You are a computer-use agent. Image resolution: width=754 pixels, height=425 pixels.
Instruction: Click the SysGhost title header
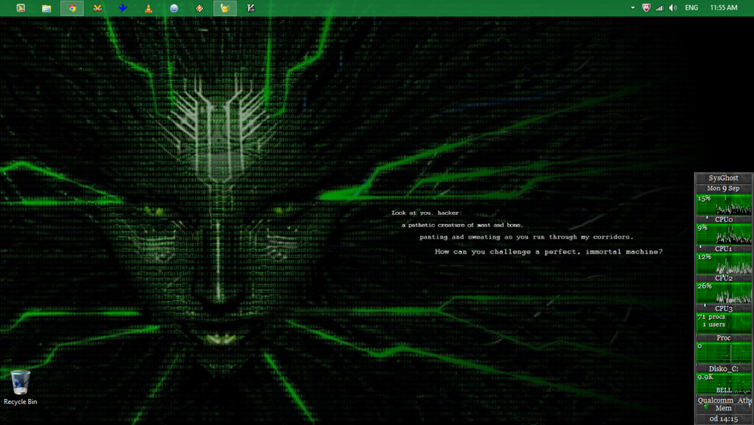724,178
